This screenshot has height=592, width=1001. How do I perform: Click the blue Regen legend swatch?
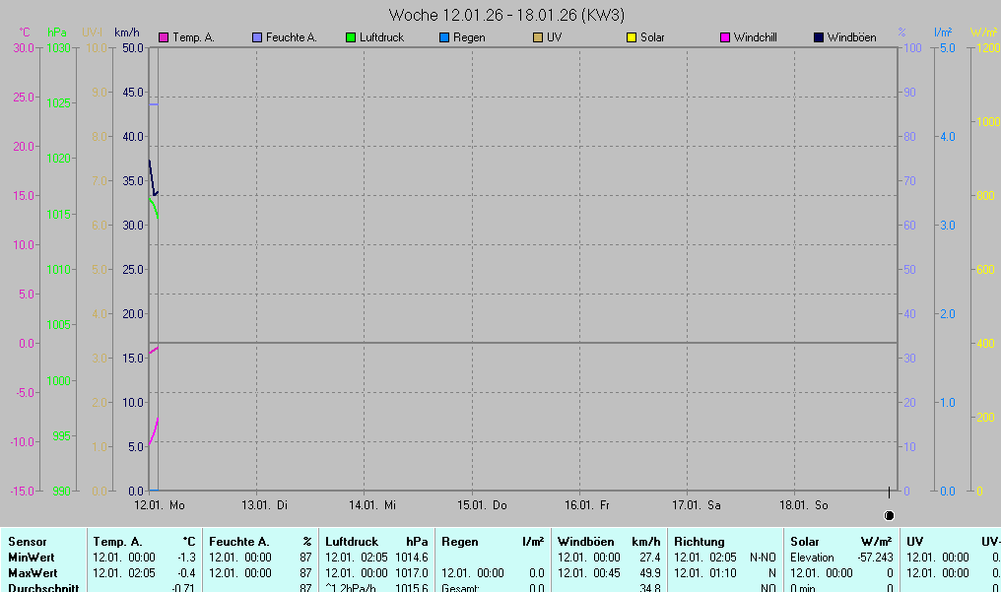(x=444, y=37)
